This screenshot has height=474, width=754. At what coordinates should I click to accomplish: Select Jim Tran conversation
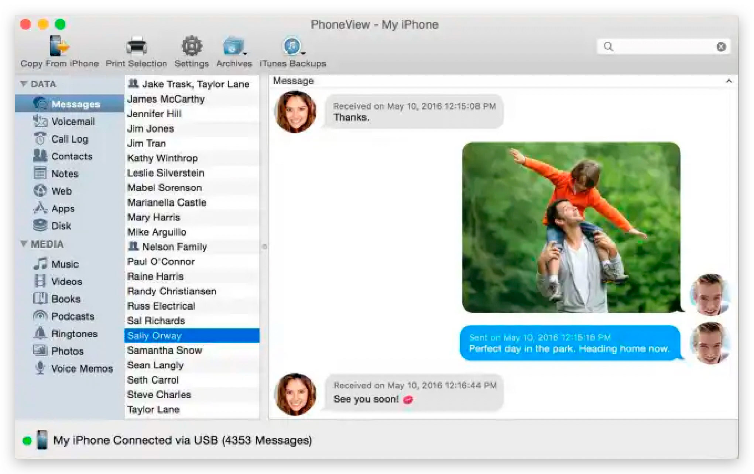[x=192, y=143]
